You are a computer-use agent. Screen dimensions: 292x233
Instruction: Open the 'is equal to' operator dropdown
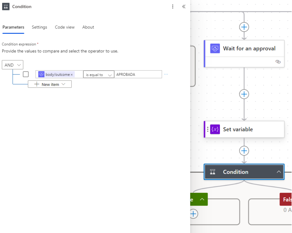tap(99, 75)
